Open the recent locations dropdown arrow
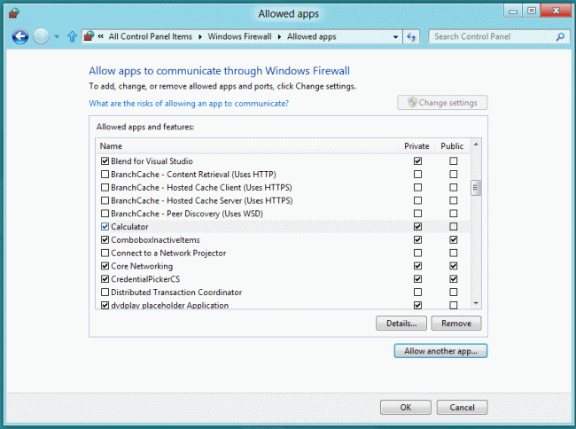This screenshot has height=429, width=576. click(57, 36)
